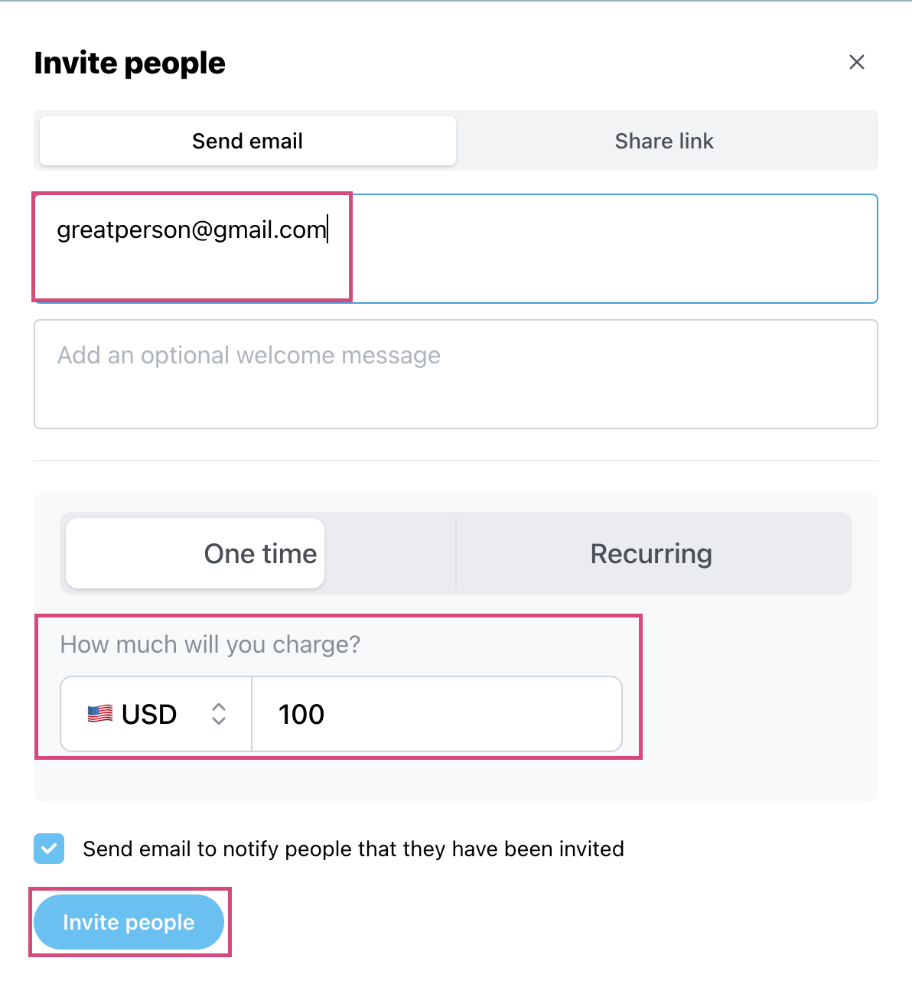Click the blue Invite people button
Image resolution: width=912 pixels, height=984 pixels.
(129, 922)
